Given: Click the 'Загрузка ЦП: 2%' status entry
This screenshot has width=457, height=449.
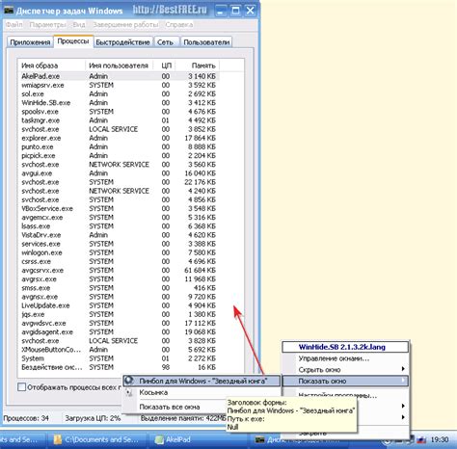Looking at the screenshot, I should click(93, 418).
